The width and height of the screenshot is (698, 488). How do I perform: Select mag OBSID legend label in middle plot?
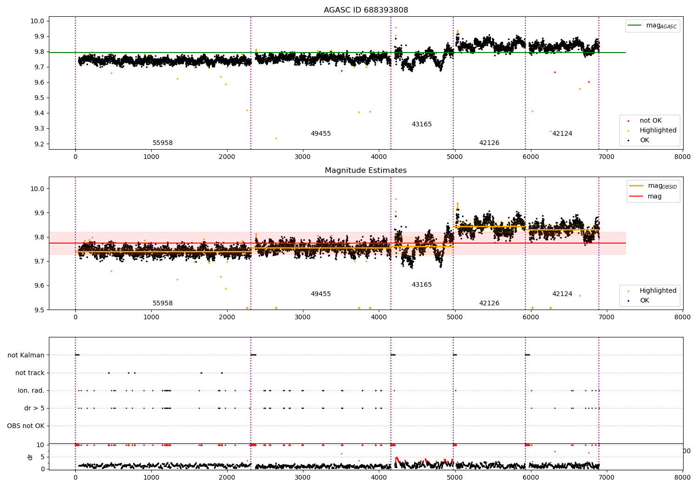pos(662,186)
